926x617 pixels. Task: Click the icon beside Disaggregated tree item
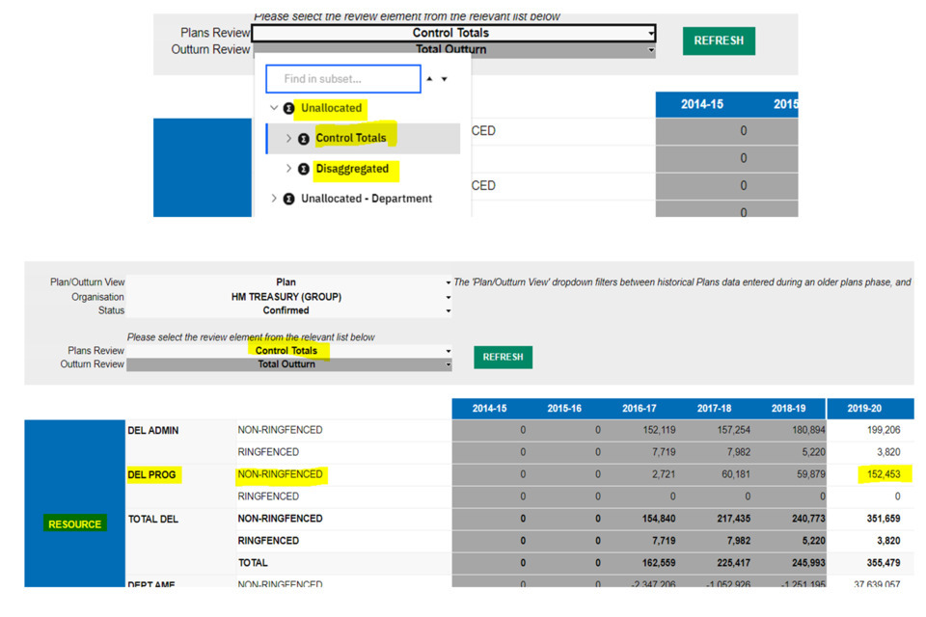pos(304,170)
